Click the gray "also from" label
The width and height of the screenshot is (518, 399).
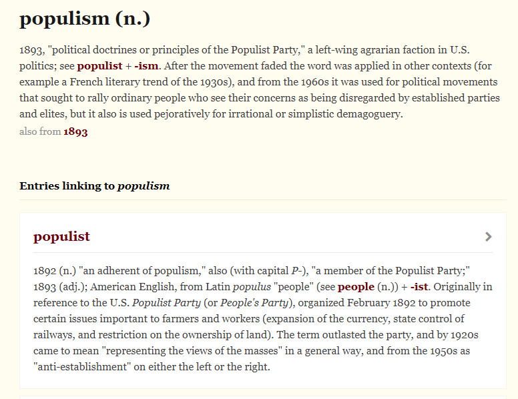click(39, 131)
